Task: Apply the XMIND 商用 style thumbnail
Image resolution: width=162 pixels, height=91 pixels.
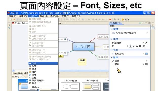Action: pyautogui.click(x=91, y=85)
